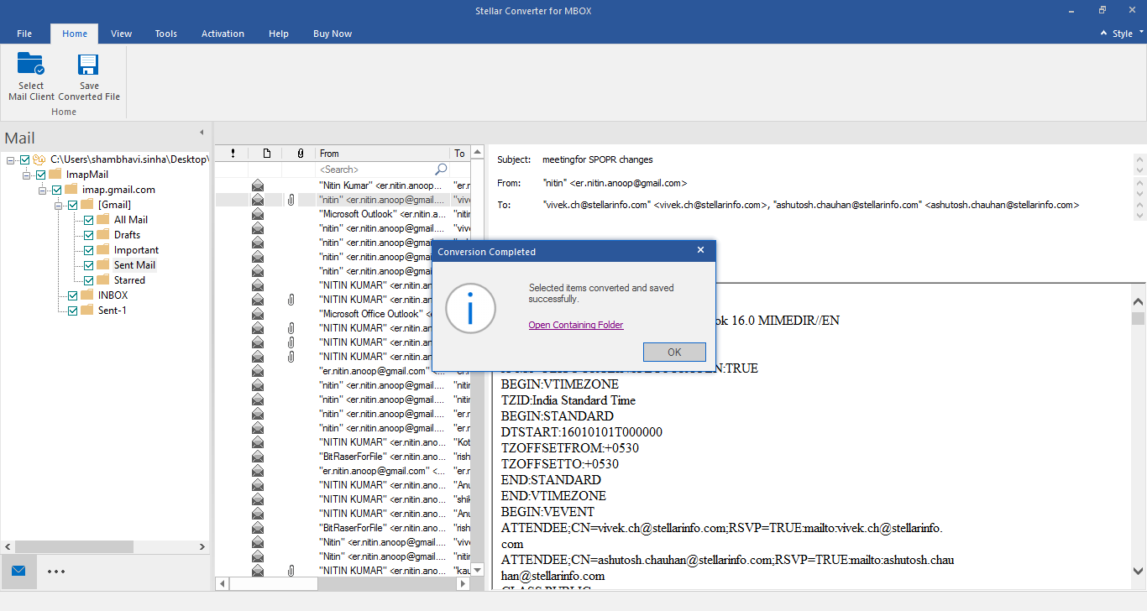
Task: Select the All Mail folder label
Action: click(131, 220)
